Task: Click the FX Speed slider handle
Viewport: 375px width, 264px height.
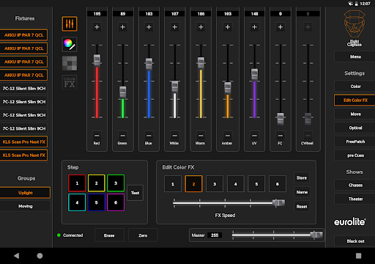Action: (278, 202)
